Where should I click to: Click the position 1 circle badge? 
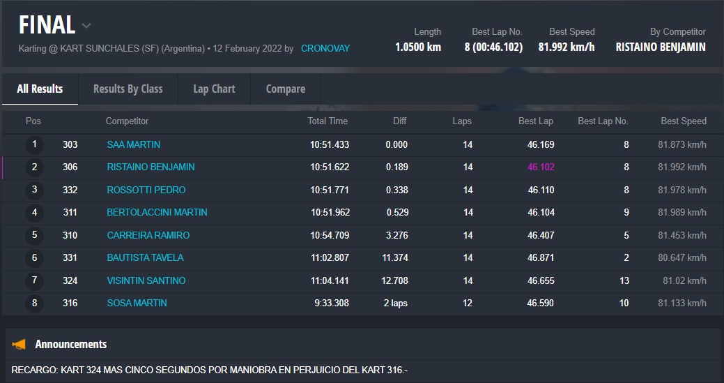pos(33,145)
